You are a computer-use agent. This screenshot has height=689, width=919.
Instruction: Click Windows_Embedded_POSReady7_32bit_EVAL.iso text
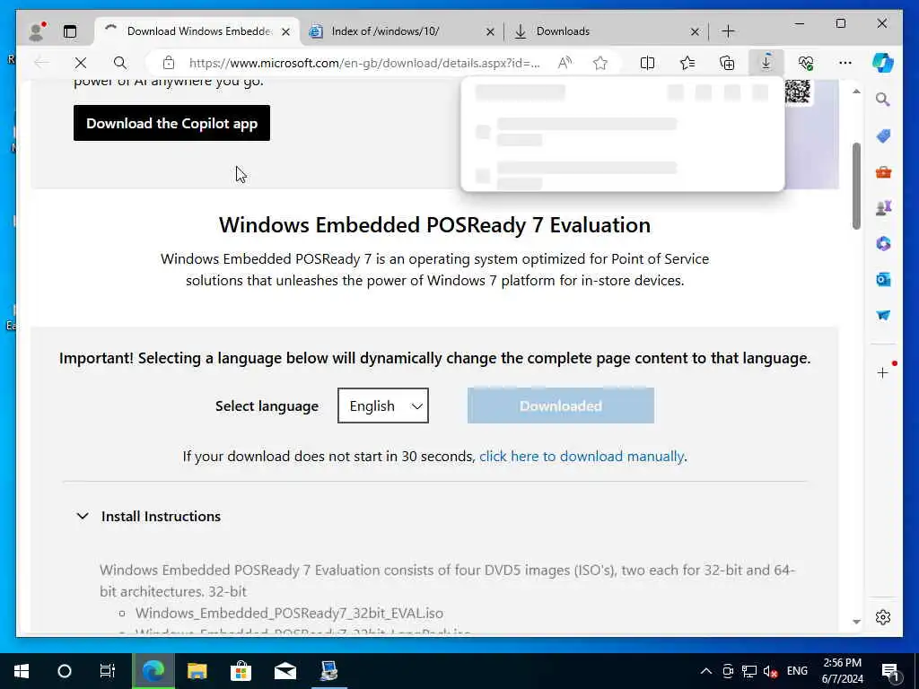coord(289,613)
